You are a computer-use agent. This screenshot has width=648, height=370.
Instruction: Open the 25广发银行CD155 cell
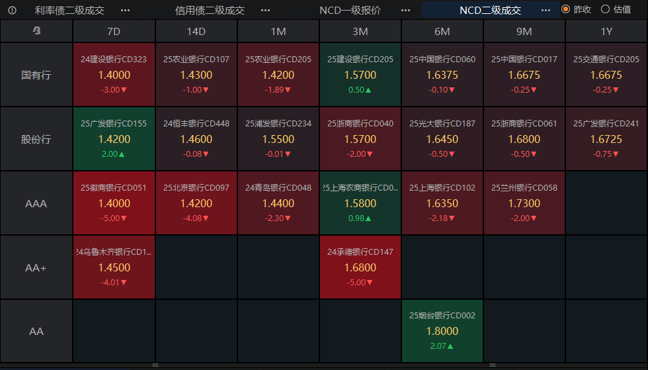[x=114, y=138]
